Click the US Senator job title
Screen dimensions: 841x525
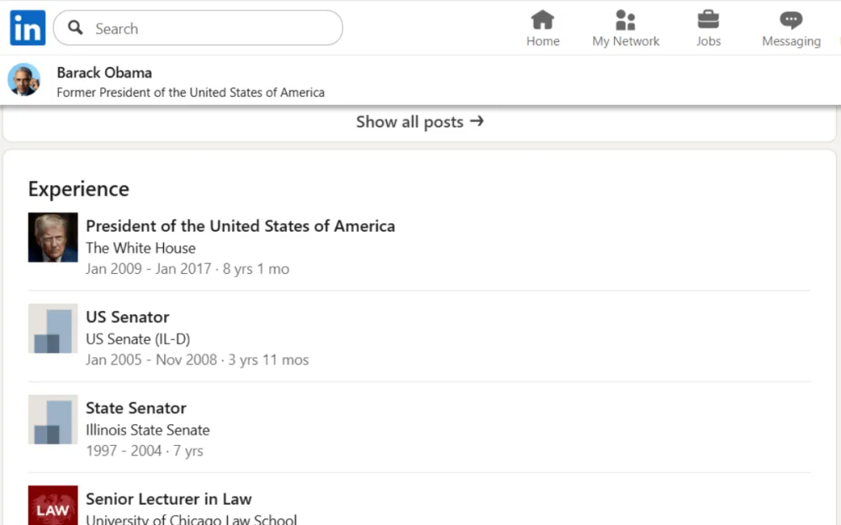[127, 318]
